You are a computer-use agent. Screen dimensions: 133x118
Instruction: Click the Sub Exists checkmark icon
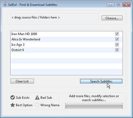12,98
